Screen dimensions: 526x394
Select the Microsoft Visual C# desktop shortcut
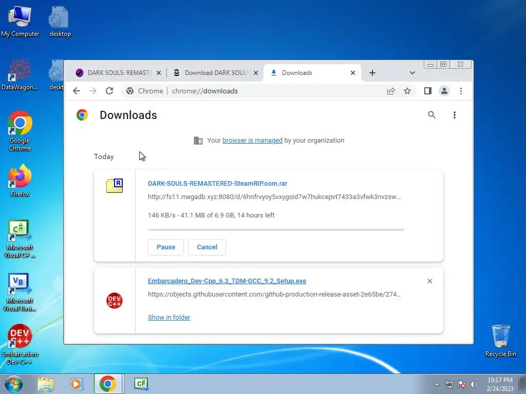pyautogui.click(x=20, y=239)
